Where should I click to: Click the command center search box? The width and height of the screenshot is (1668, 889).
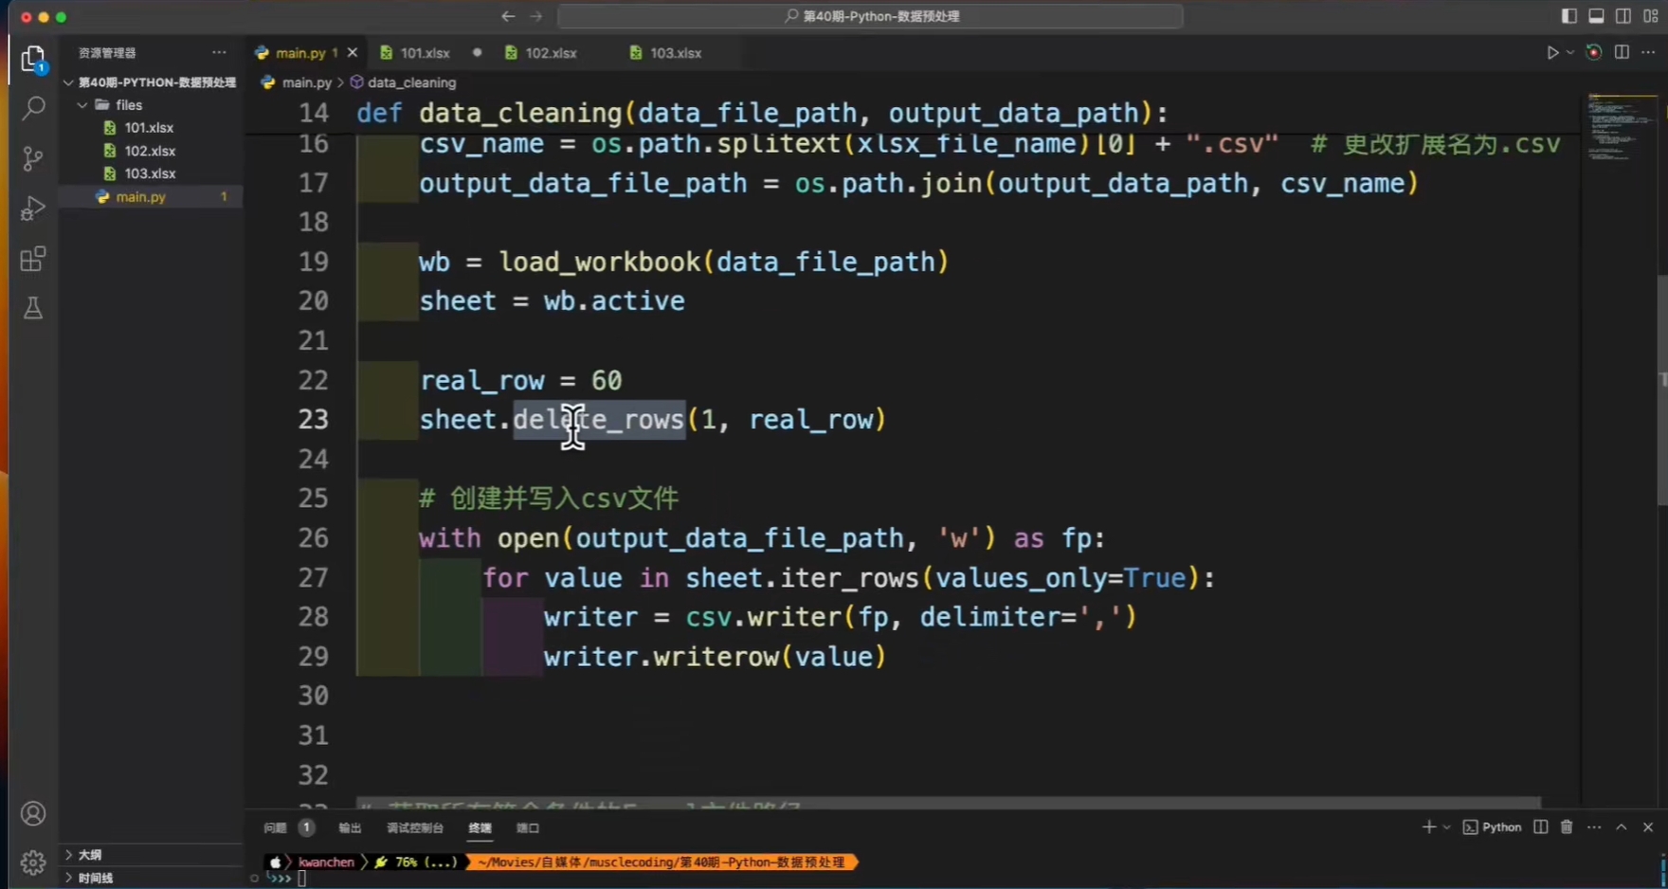coord(870,16)
